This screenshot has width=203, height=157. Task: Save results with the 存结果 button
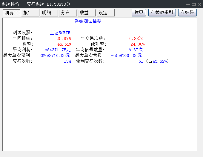click(187, 13)
